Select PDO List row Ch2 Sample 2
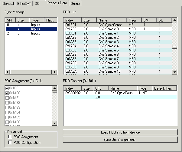Viewport: 182px width, 152px height. click(118, 38)
